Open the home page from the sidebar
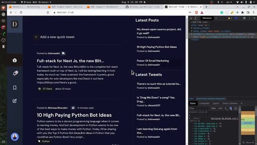Viewport: 257px width, 145px height. 14,60
